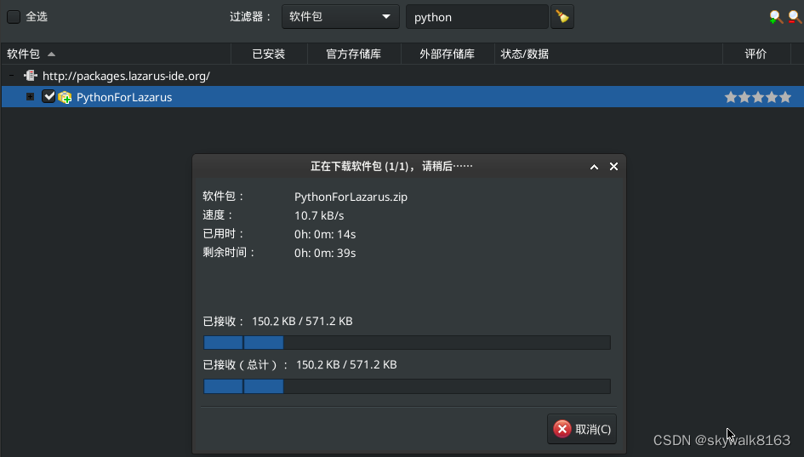Click the 官方存储库 column header

point(354,54)
